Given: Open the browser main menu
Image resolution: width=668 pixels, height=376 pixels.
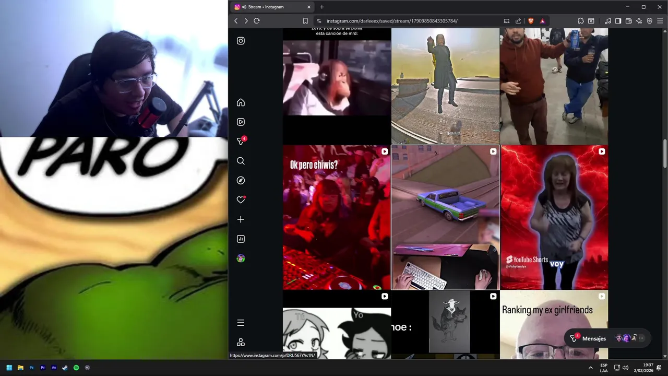Looking at the screenshot, I should (x=660, y=21).
